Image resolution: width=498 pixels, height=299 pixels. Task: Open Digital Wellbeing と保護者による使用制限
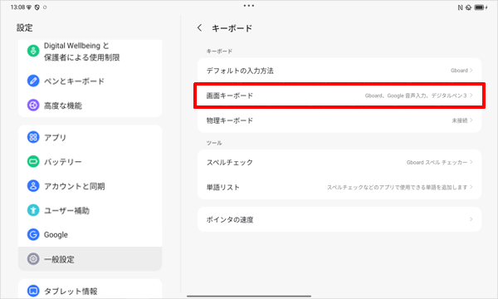[x=90, y=51]
